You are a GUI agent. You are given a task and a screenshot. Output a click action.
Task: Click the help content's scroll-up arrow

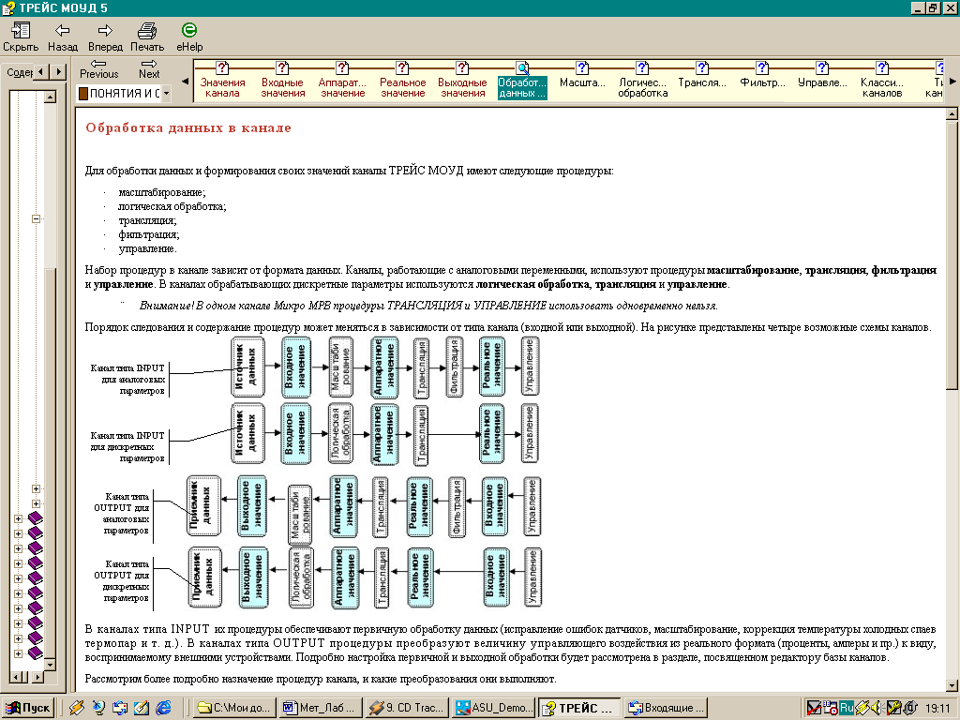point(952,113)
